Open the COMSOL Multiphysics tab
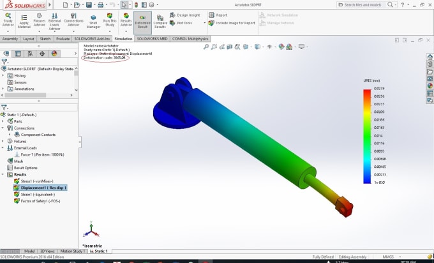 pyautogui.click(x=190, y=39)
